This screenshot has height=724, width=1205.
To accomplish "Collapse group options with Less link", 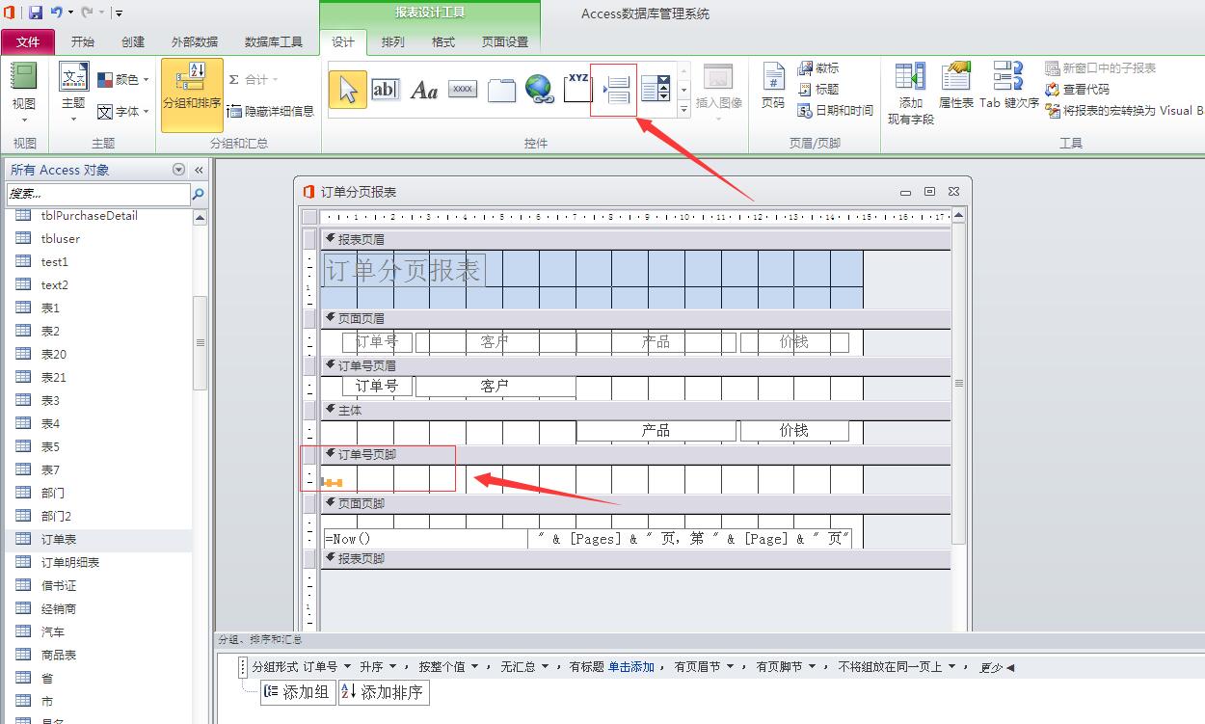I will tap(997, 667).
